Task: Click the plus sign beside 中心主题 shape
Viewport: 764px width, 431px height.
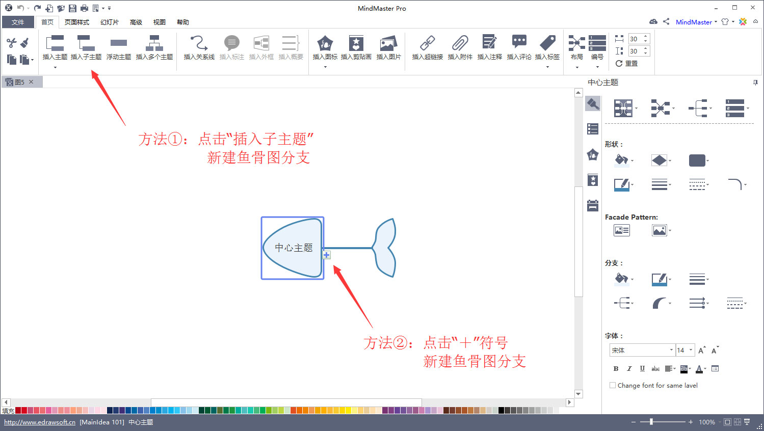Action: pyautogui.click(x=326, y=255)
